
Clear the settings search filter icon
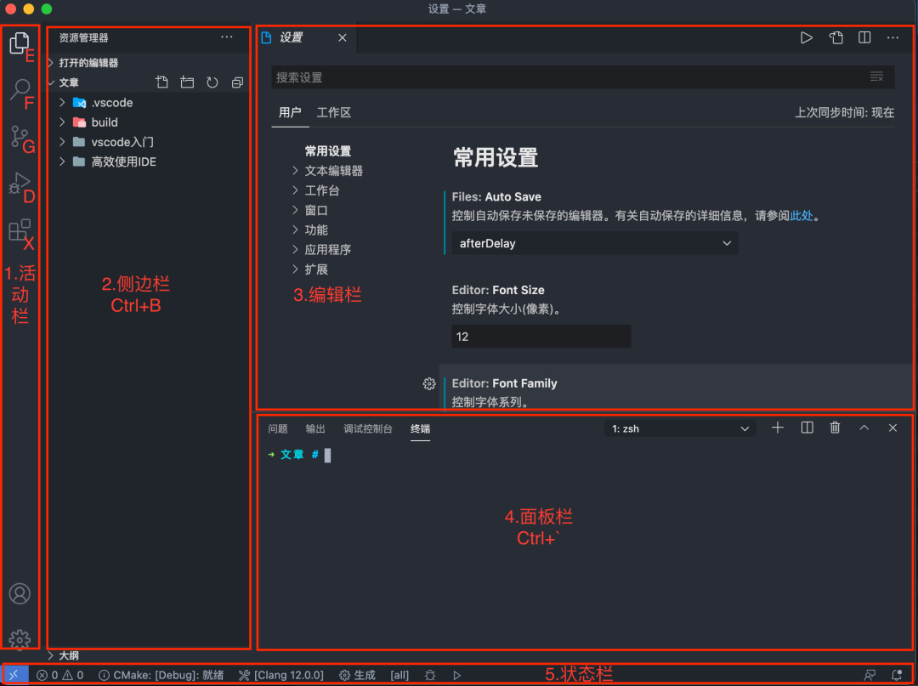[876, 77]
